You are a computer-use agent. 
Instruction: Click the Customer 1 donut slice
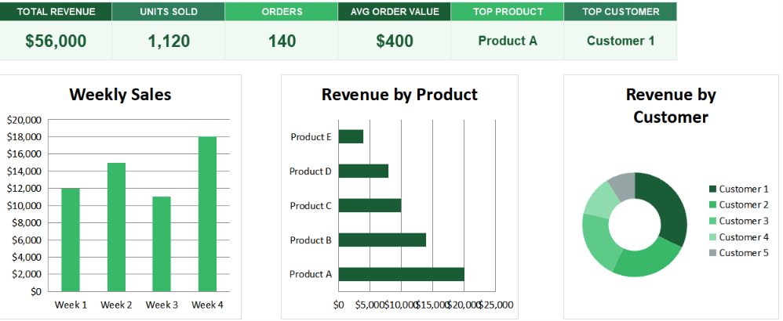pos(667,204)
